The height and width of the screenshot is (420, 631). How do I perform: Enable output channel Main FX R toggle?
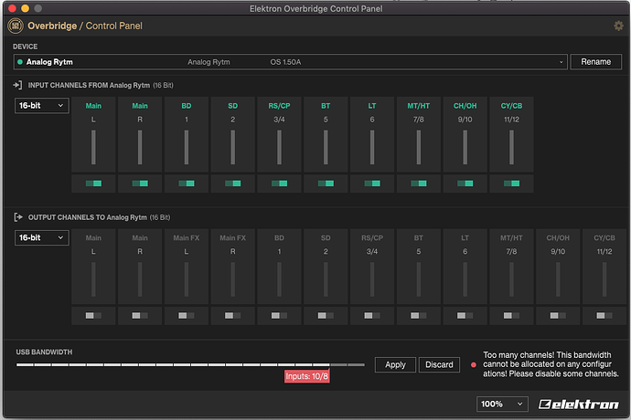click(x=233, y=316)
